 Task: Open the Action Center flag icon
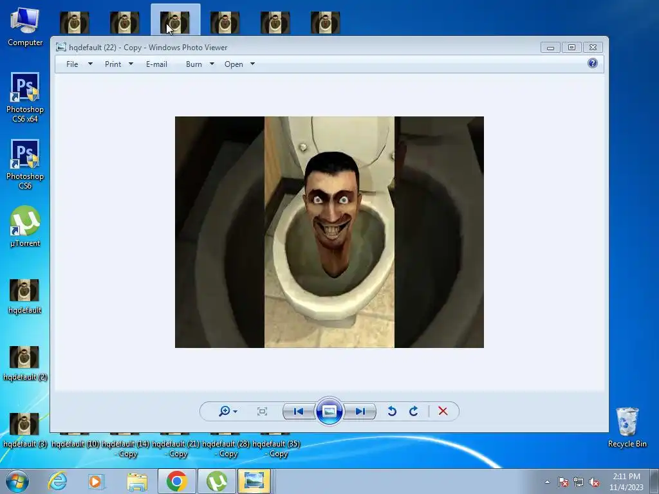(x=563, y=482)
